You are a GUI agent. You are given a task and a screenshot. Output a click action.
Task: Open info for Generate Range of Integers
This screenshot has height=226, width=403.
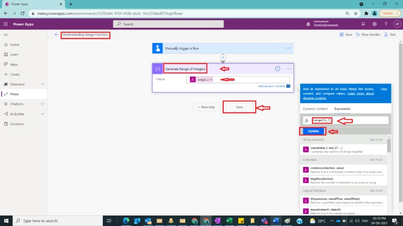pyautogui.click(x=277, y=69)
